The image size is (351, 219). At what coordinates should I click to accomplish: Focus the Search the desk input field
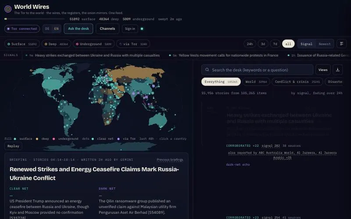click(257, 70)
